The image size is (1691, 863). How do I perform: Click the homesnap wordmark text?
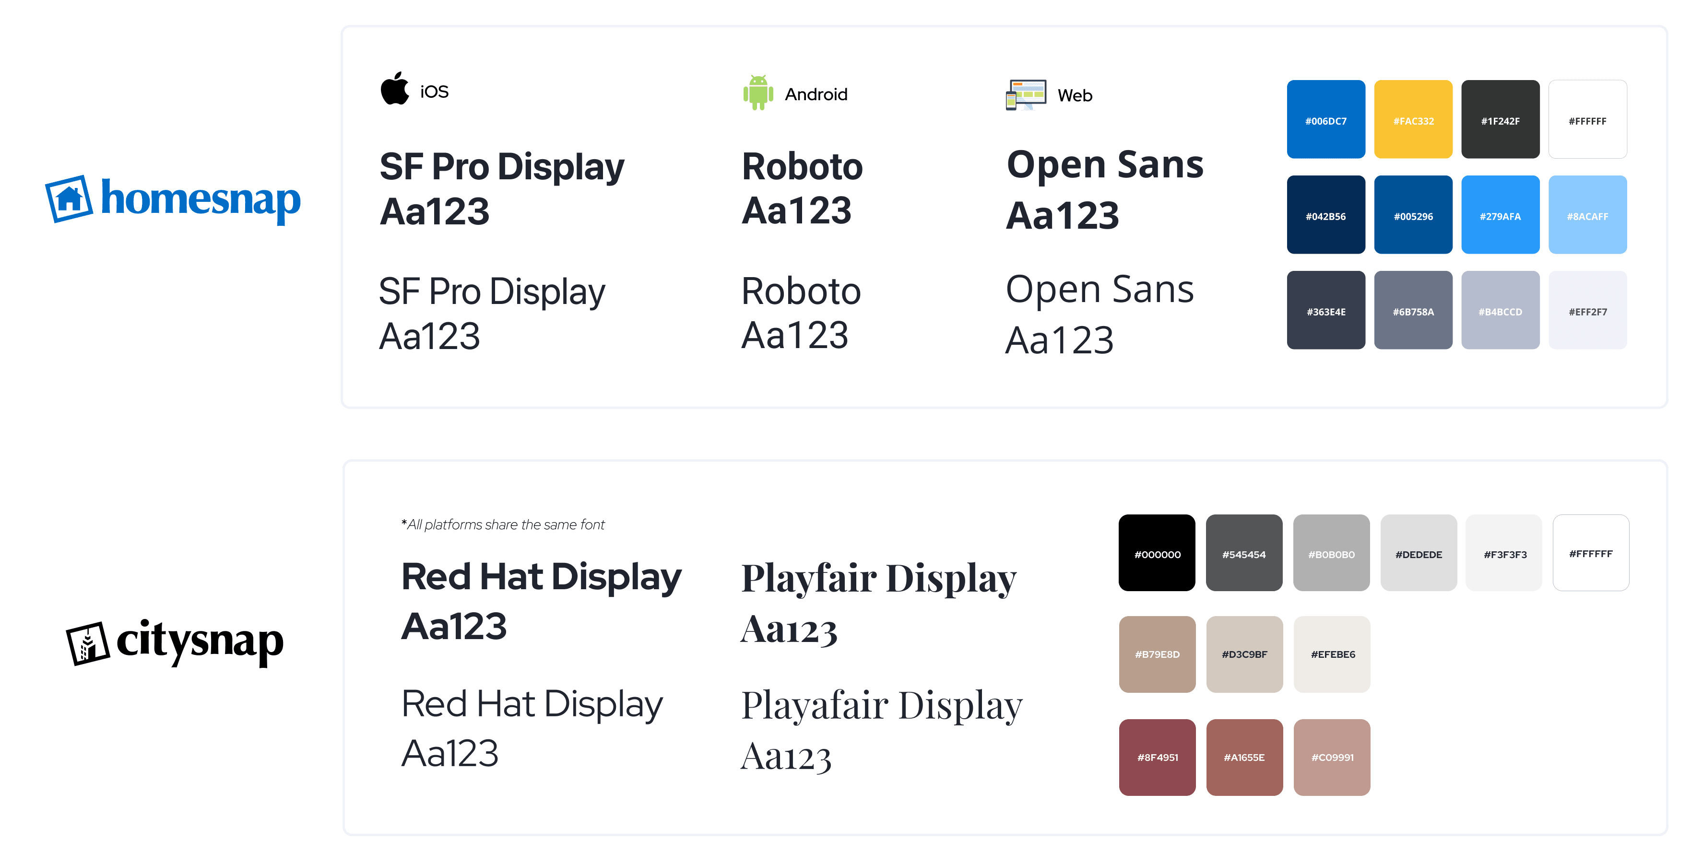coord(200,199)
